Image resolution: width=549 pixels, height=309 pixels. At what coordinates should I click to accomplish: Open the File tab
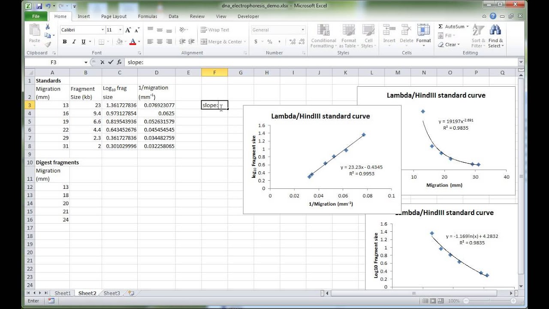[36, 16]
